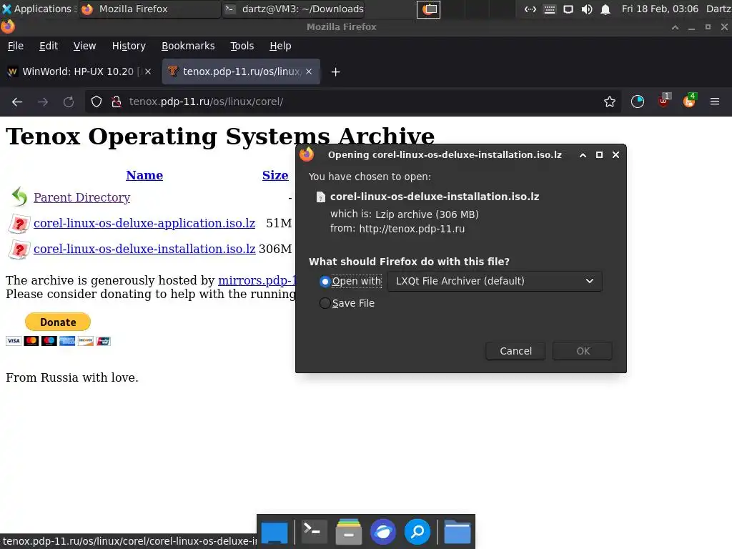Screen dimensions: 732x549
Task: Click the corel-linux-os-deluxe-installation.iso.lz link
Action: coord(144,249)
